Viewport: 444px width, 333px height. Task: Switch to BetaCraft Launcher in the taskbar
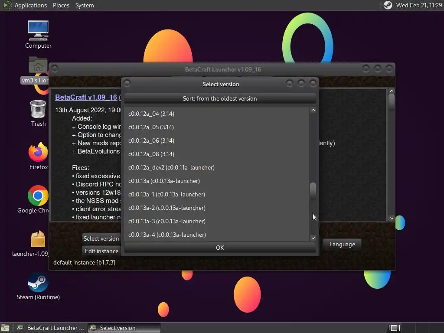click(x=51, y=328)
